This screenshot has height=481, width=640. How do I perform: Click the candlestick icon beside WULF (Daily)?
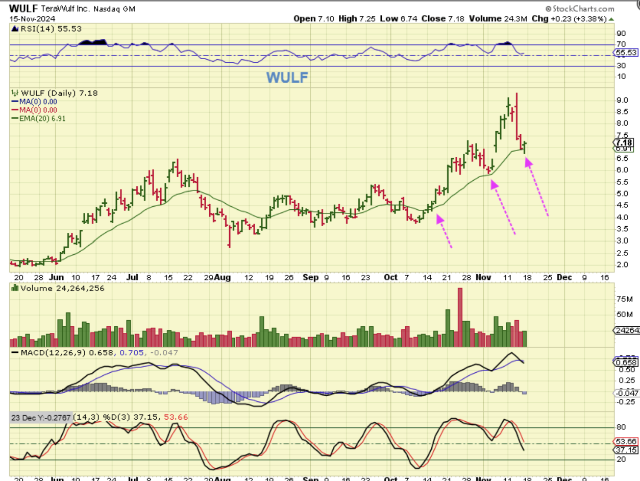[15, 93]
